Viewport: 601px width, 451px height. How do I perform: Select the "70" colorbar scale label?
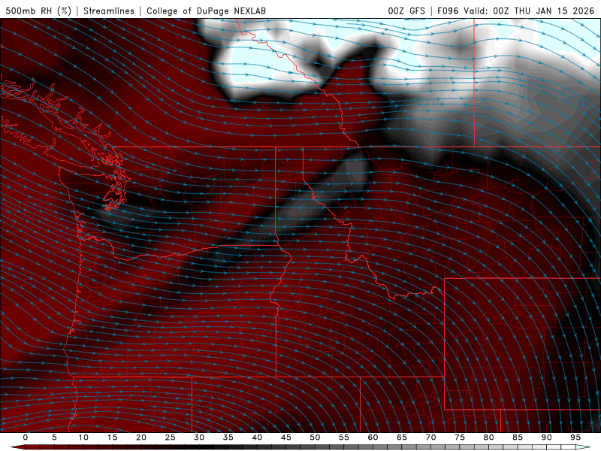[x=430, y=437]
